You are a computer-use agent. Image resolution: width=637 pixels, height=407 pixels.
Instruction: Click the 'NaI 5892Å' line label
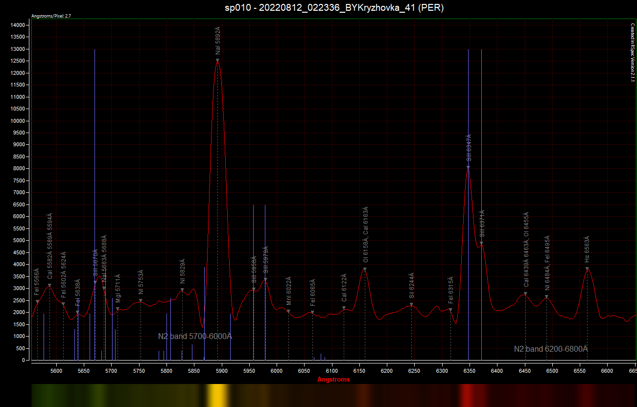tap(218, 41)
